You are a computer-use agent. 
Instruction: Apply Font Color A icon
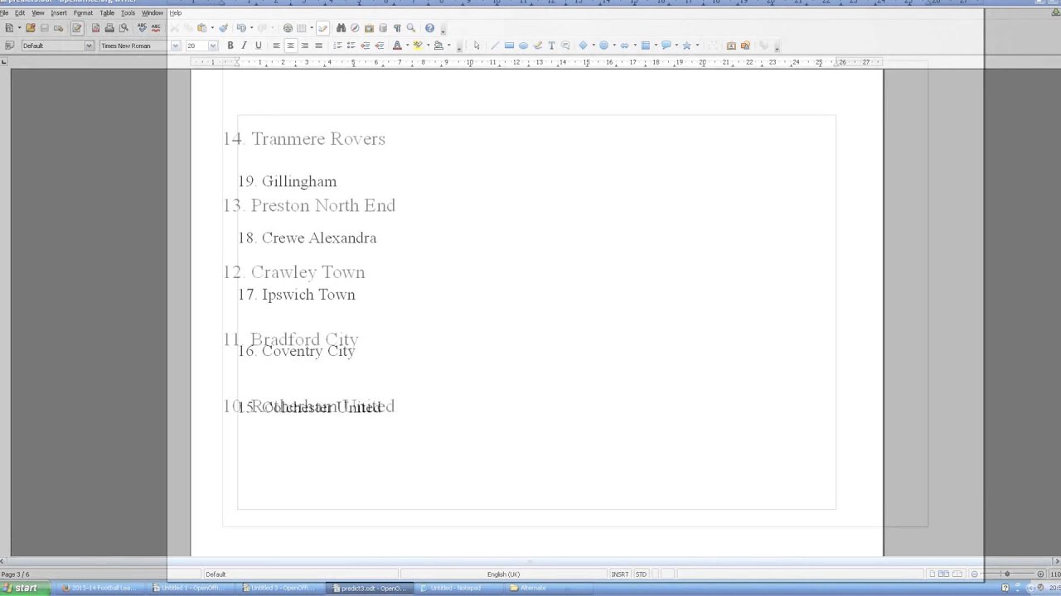click(x=397, y=46)
